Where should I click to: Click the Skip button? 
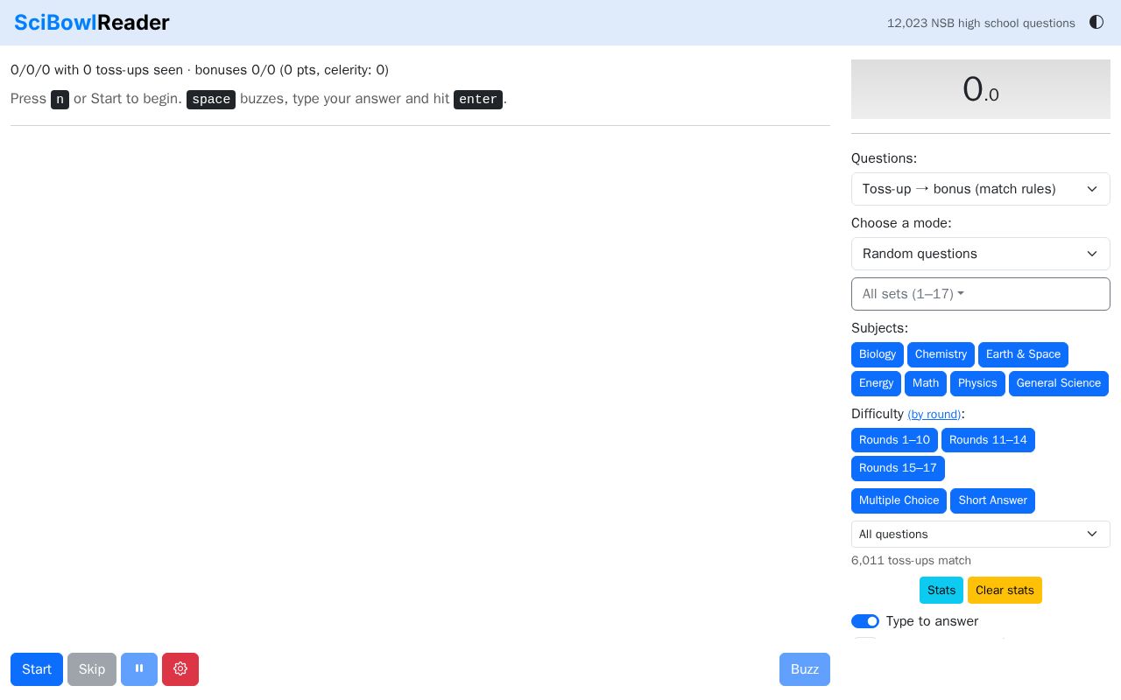coord(92,669)
